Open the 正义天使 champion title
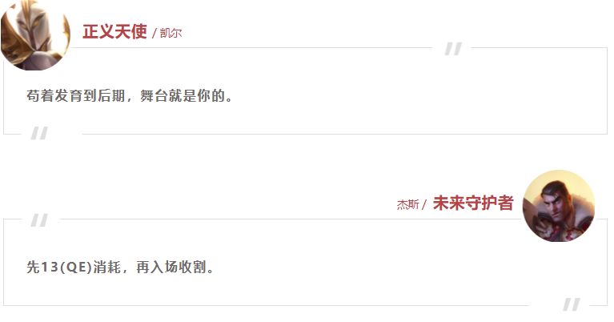 click(114, 32)
